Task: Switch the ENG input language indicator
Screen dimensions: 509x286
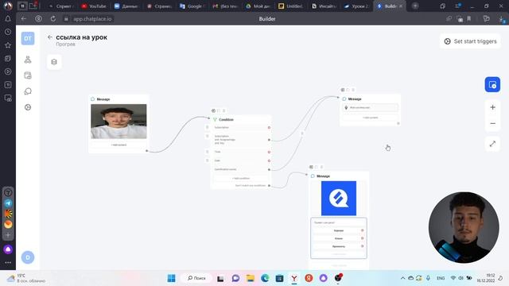Action: click(441, 278)
